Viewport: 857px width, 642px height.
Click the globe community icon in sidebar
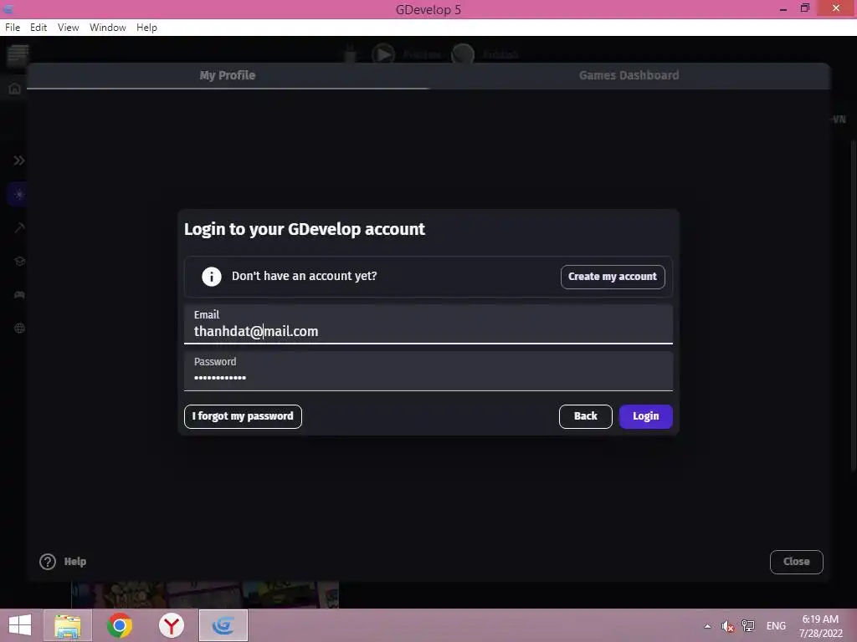pos(19,329)
